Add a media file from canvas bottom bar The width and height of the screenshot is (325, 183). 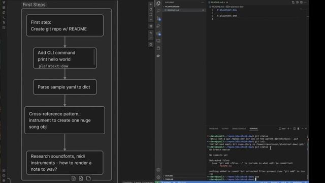(81, 178)
